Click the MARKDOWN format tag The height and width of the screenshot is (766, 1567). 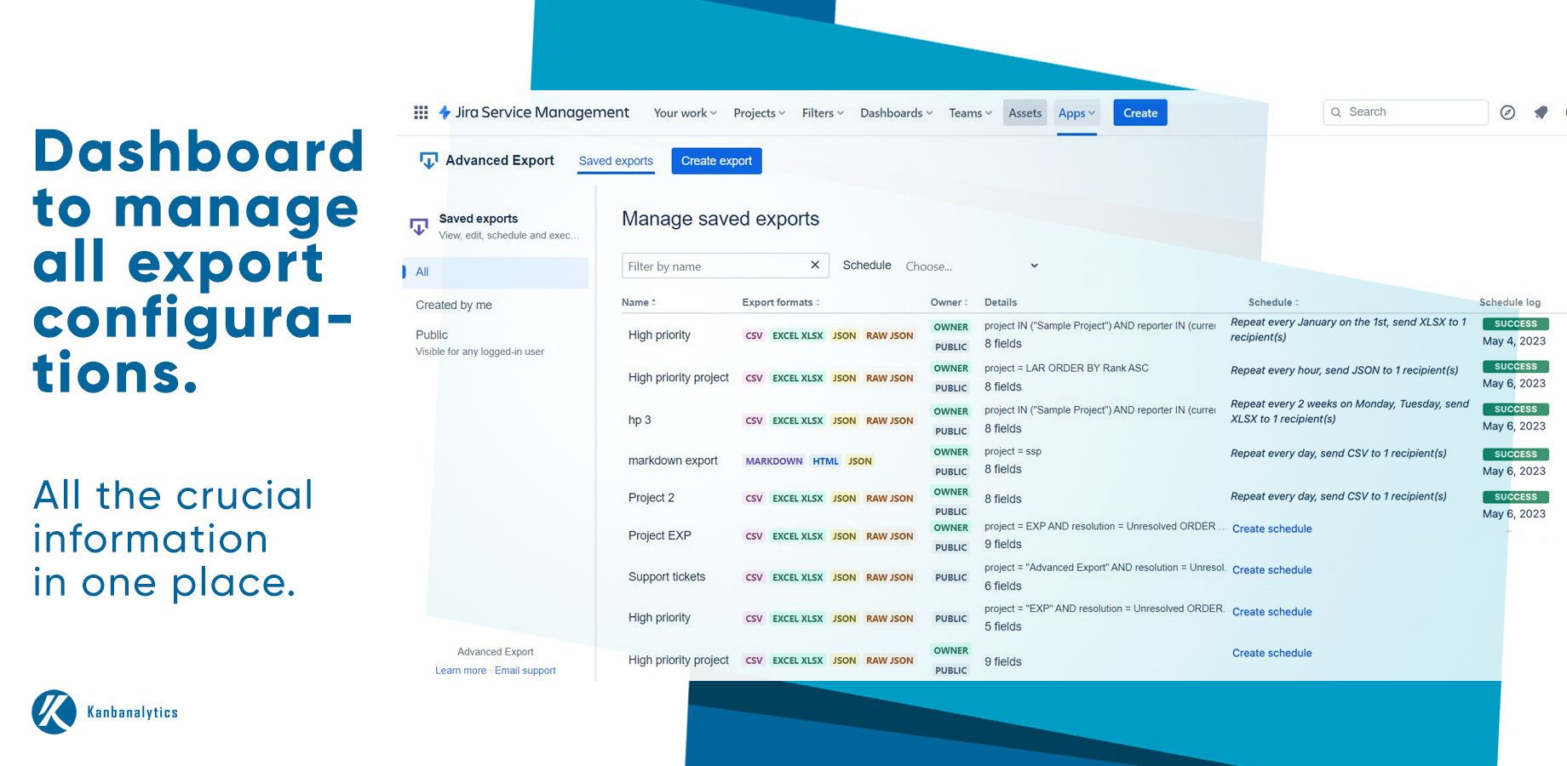coord(774,461)
